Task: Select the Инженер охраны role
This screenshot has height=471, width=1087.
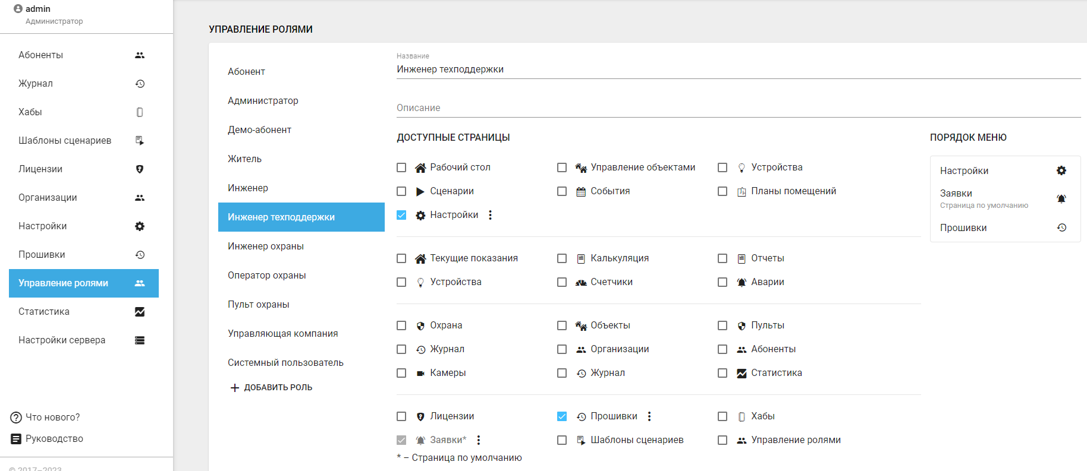Action: (x=266, y=246)
